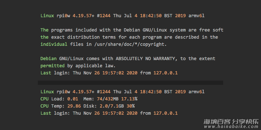This screenshot has width=261, height=130.
Task: Click the CPU Load value 0.01
Action: pyautogui.click(x=72, y=99)
